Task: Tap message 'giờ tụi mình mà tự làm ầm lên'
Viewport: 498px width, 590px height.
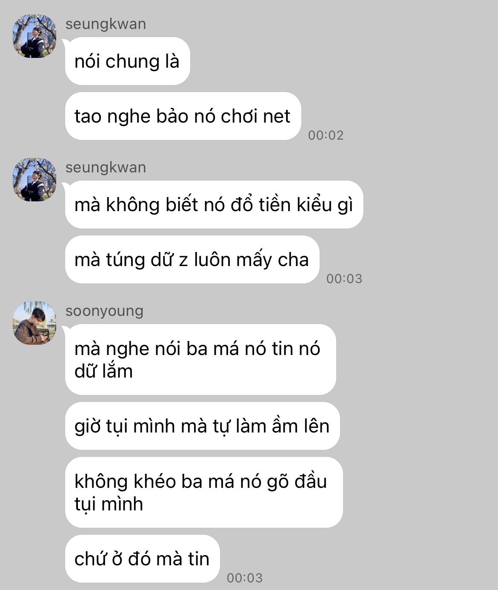Action: (x=202, y=426)
